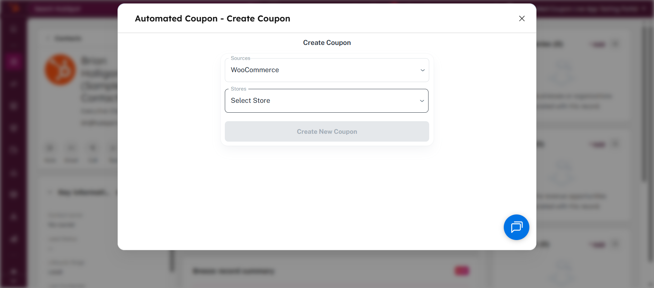
Task: Collapse the Key information section
Action: pos(50,192)
